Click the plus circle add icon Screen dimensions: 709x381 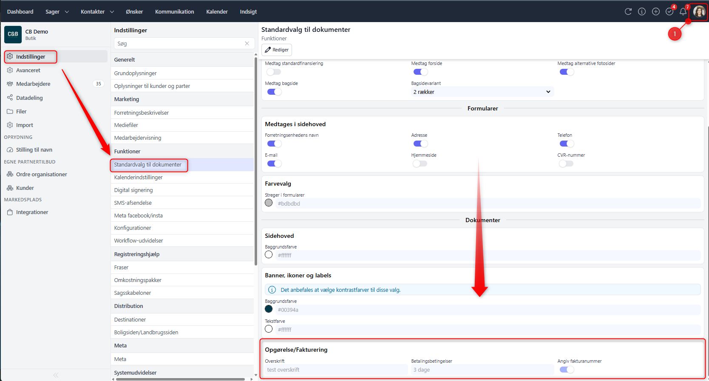(x=656, y=11)
